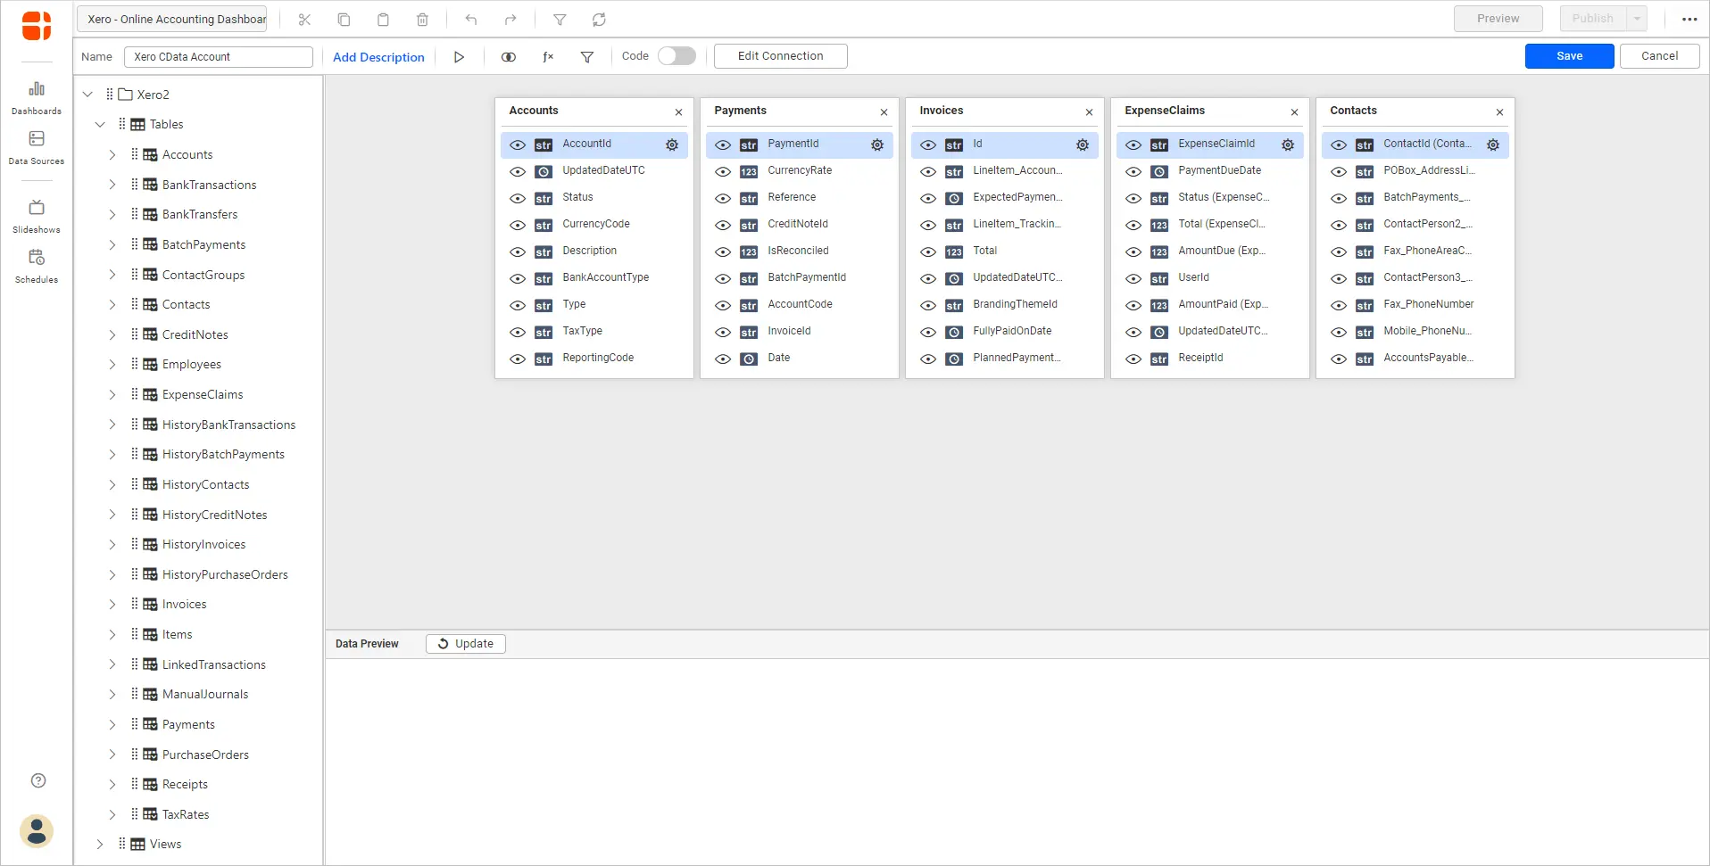Expand the ManualJournals table node
Image resolution: width=1710 pixels, height=866 pixels.
coord(112,694)
